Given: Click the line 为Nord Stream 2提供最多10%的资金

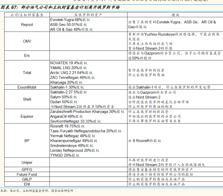Looking at the screenshot, I should (82, 107).
